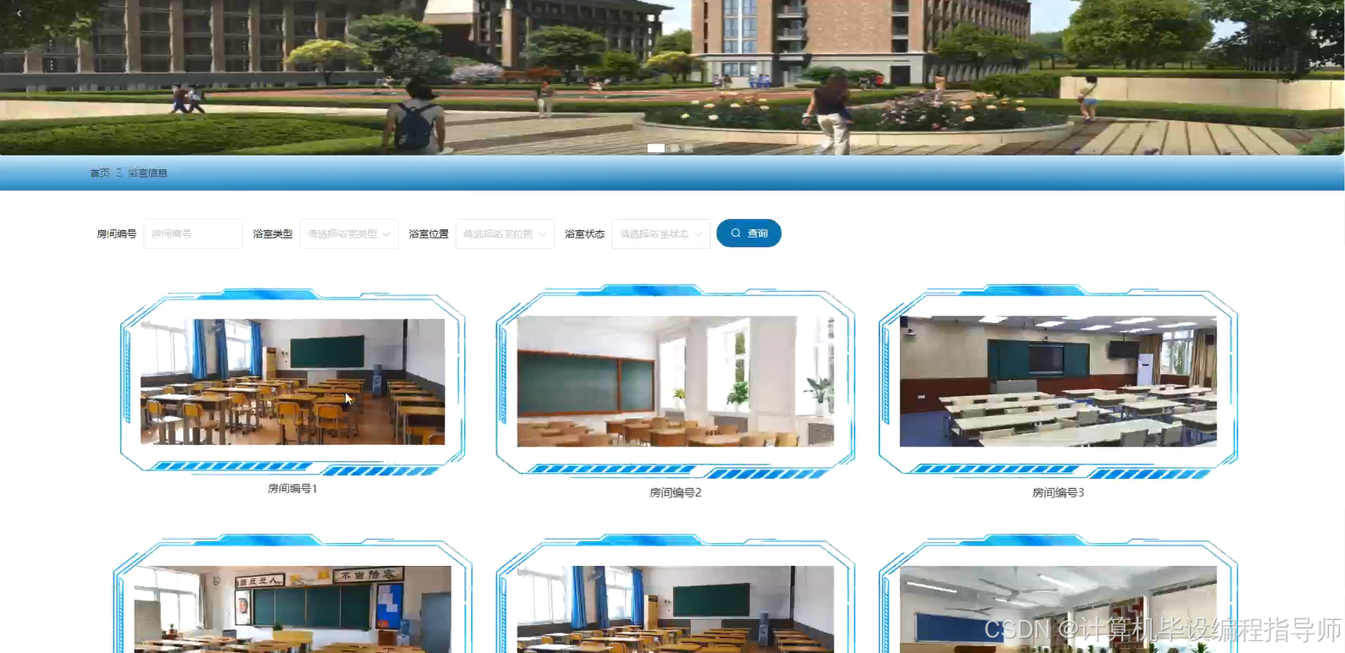The image size is (1345, 653).
Task: Open bottom-row classroom card with ceiling fans
Action: click(x=1058, y=609)
